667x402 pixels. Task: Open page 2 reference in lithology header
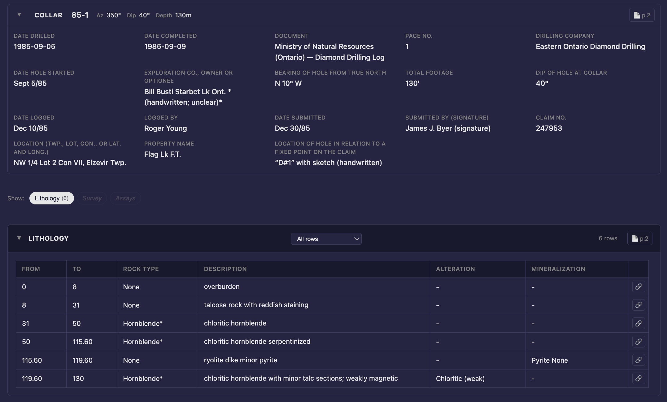click(x=639, y=238)
